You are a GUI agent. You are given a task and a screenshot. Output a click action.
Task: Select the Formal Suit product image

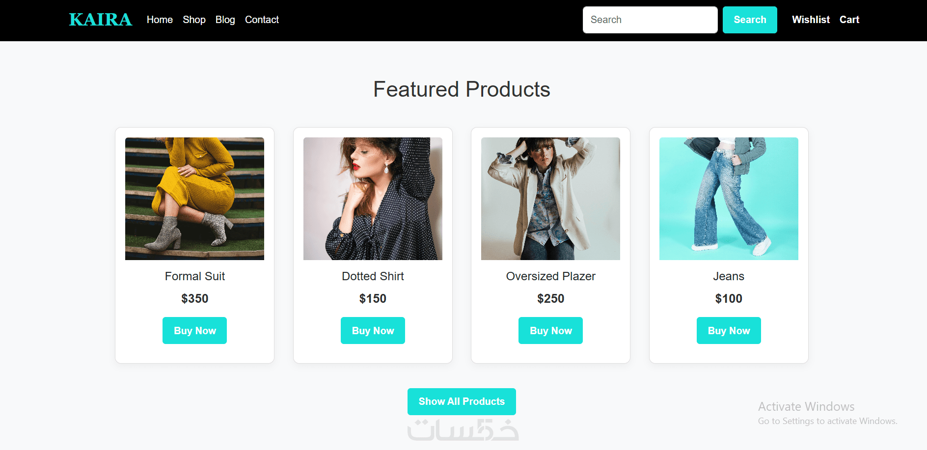click(x=194, y=198)
